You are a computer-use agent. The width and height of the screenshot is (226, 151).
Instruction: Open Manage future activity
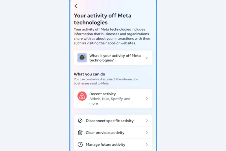(113, 145)
